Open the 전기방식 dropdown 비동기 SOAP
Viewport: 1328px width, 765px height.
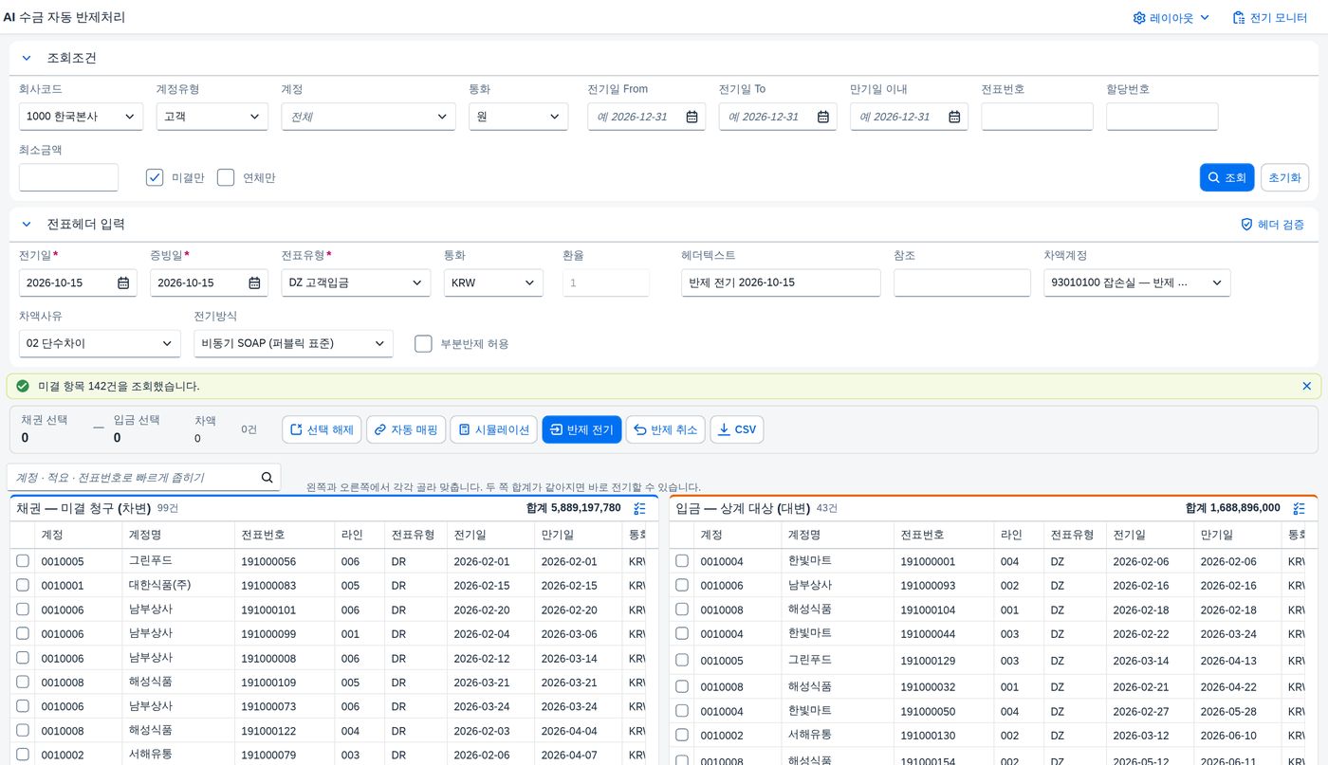point(293,343)
